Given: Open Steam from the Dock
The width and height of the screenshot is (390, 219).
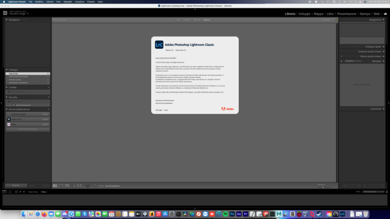Looking at the screenshot, I should pyautogui.click(x=319, y=214).
